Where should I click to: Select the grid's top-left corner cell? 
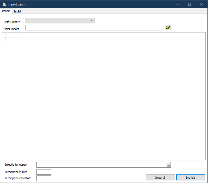coord(4,35)
